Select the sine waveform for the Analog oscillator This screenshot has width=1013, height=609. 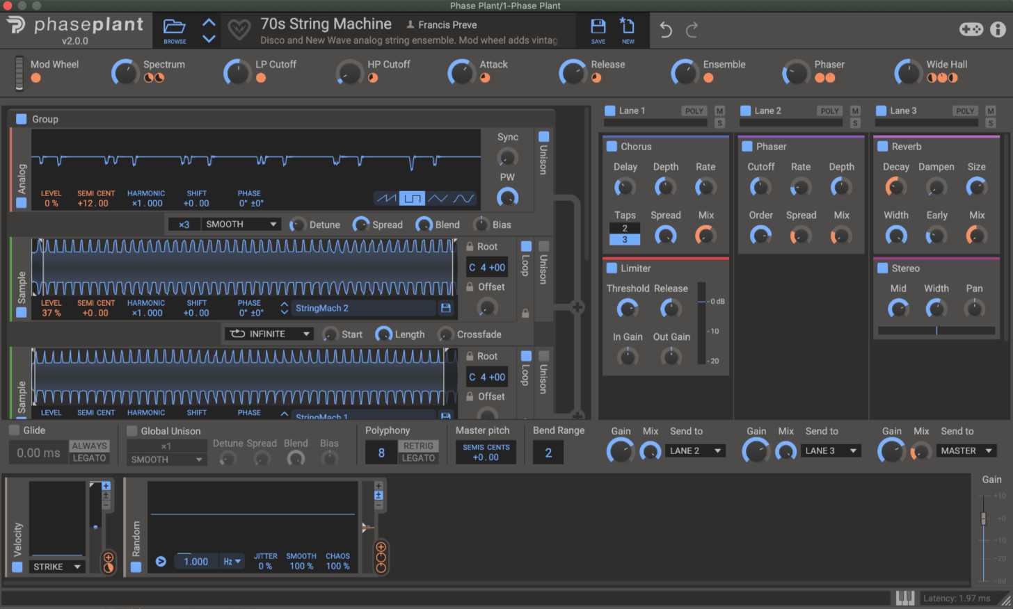tap(464, 199)
